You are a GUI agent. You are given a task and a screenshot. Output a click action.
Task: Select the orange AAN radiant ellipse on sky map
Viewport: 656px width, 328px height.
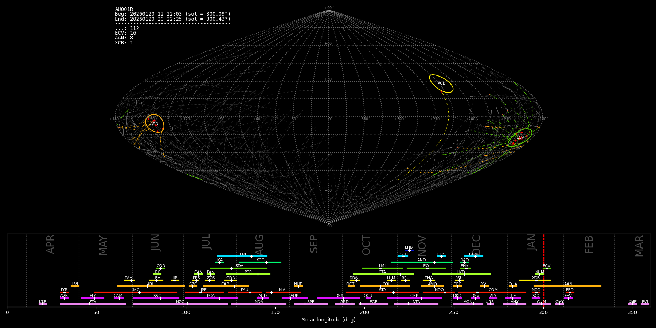tap(155, 123)
